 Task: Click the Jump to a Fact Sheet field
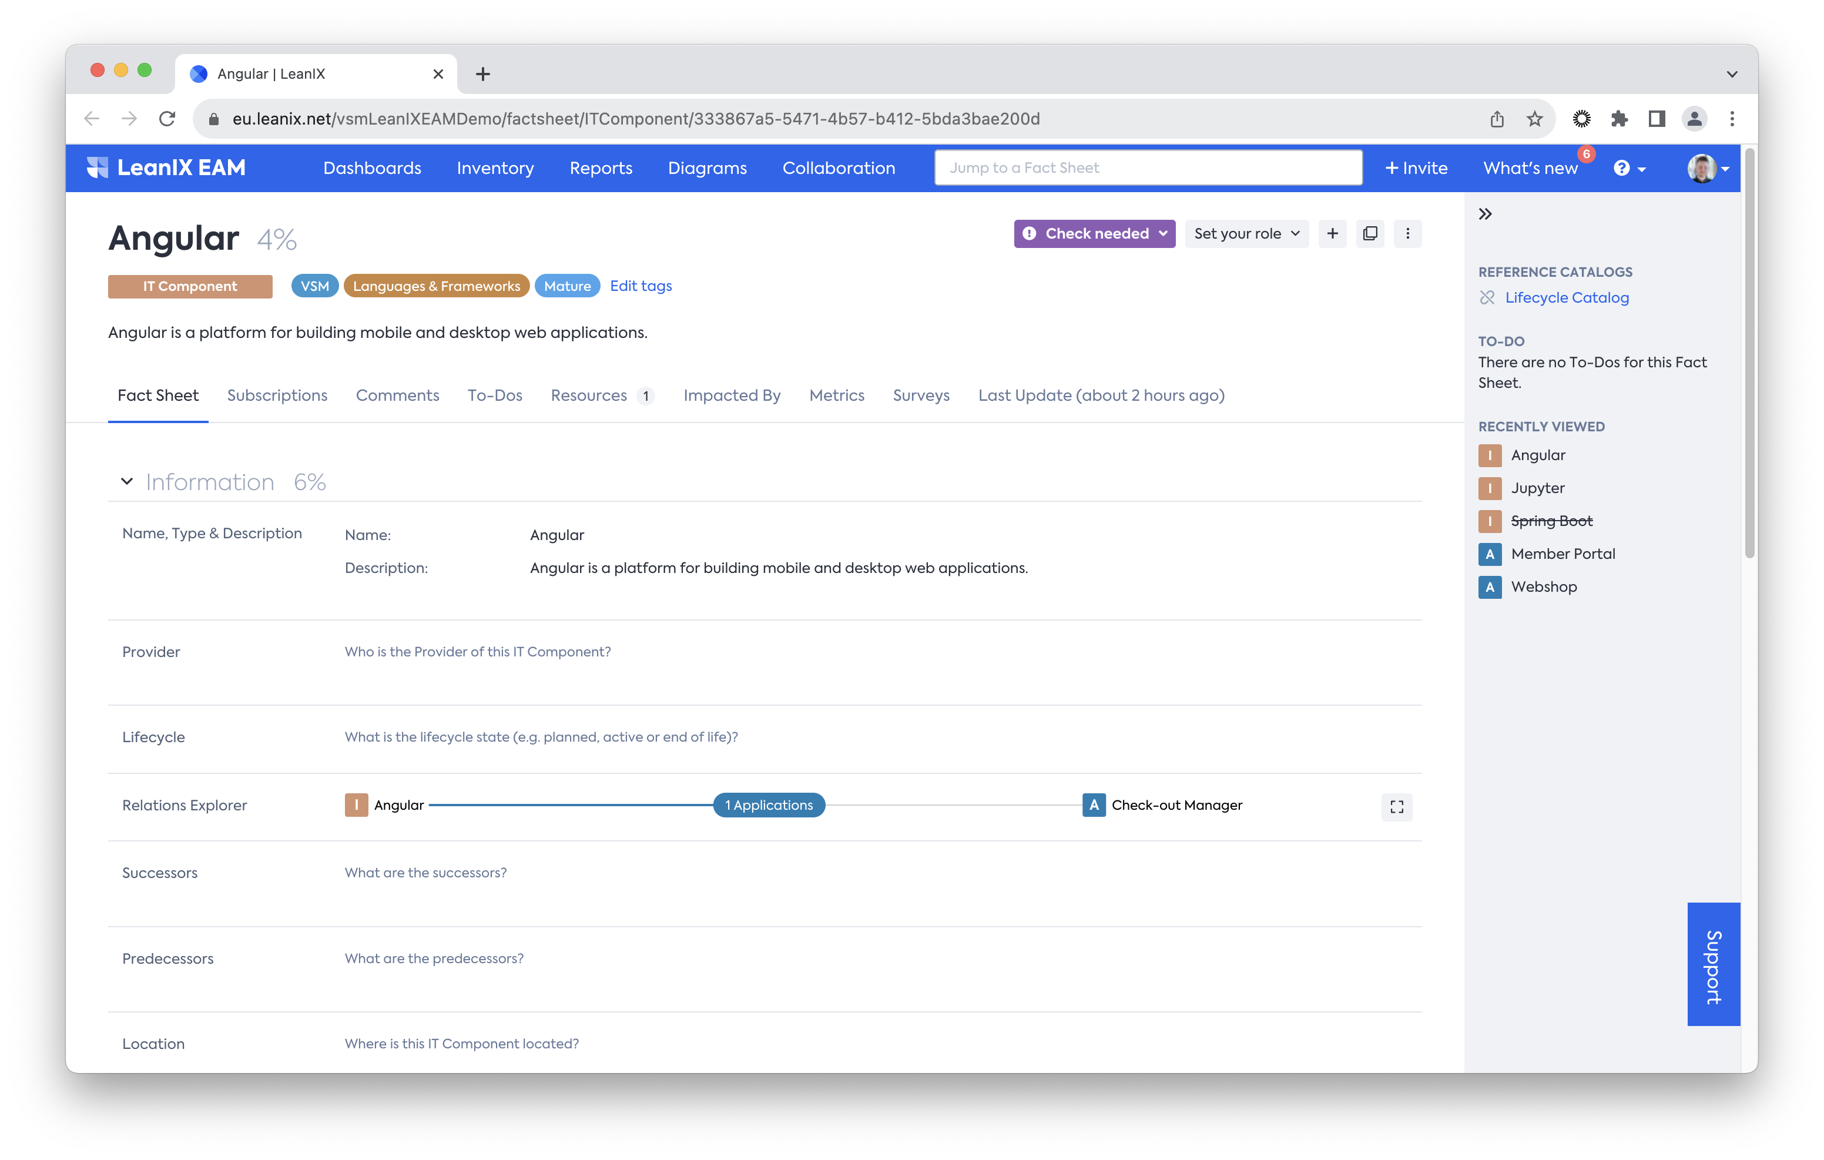coord(1148,167)
